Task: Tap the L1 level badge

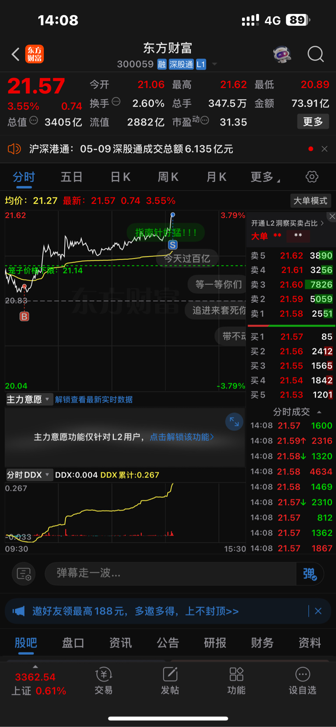Action: click(x=201, y=64)
